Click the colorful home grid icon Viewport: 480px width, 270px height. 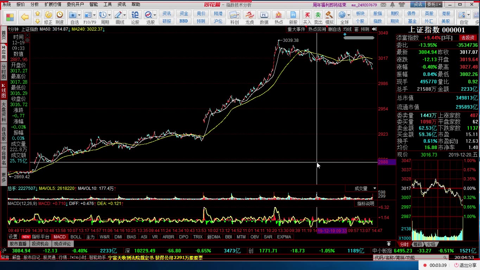10,17
